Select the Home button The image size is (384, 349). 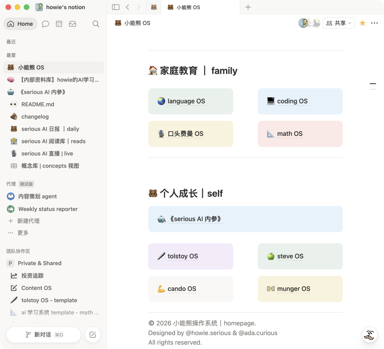coord(20,24)
